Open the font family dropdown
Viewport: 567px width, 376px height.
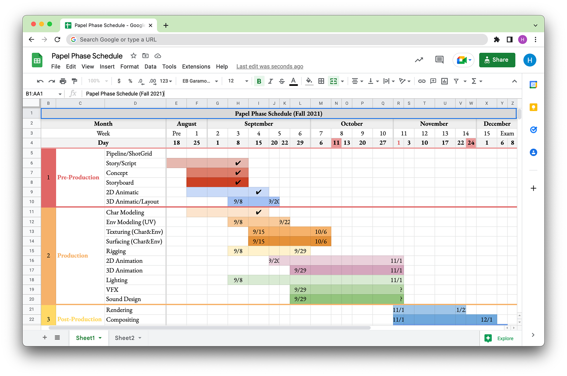200,81
